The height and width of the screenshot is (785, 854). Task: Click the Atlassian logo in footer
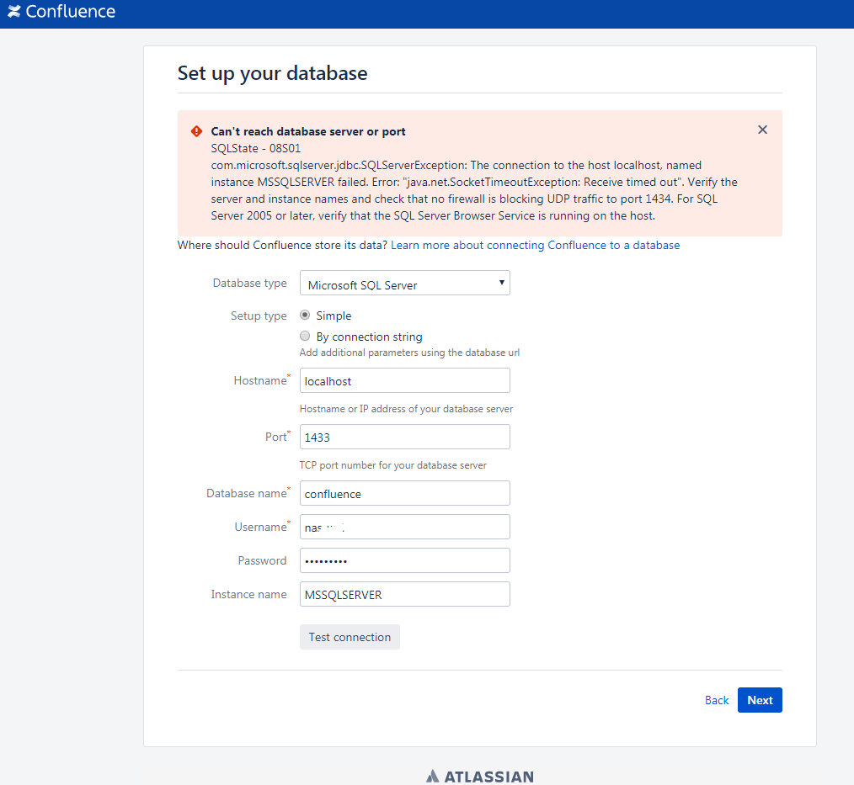[480, 777]
